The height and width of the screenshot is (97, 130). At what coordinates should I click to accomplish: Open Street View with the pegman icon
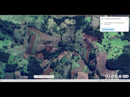(108, 76)
